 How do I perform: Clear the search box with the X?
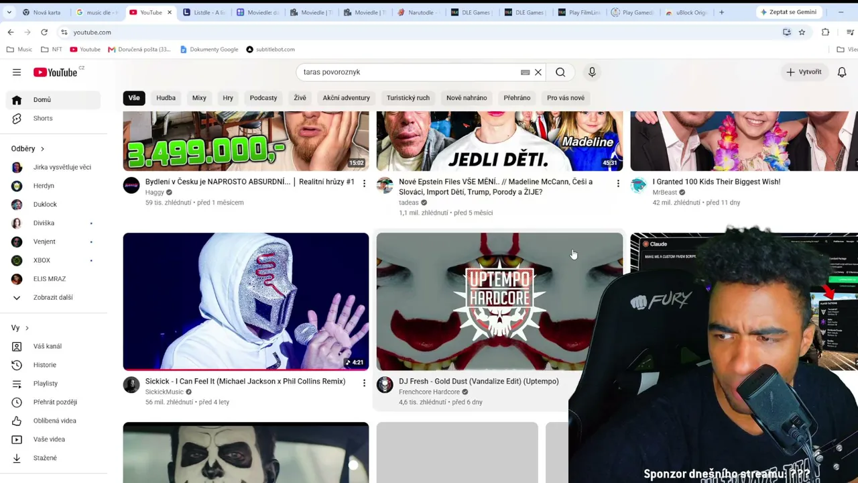538,72
